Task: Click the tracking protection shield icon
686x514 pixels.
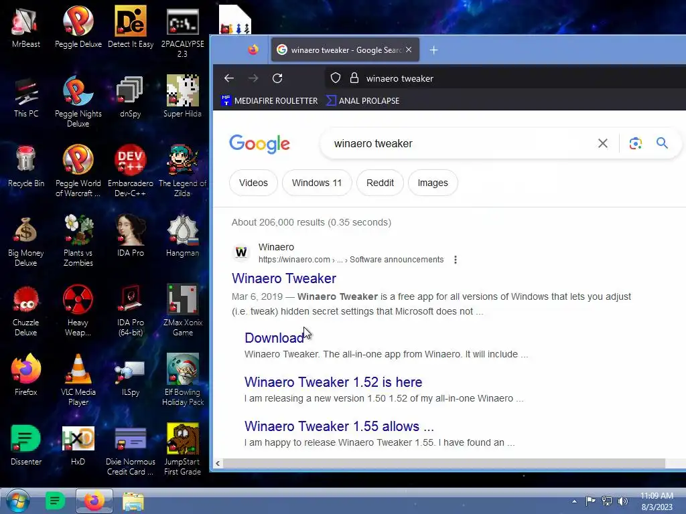Action: tap(336, 78)
